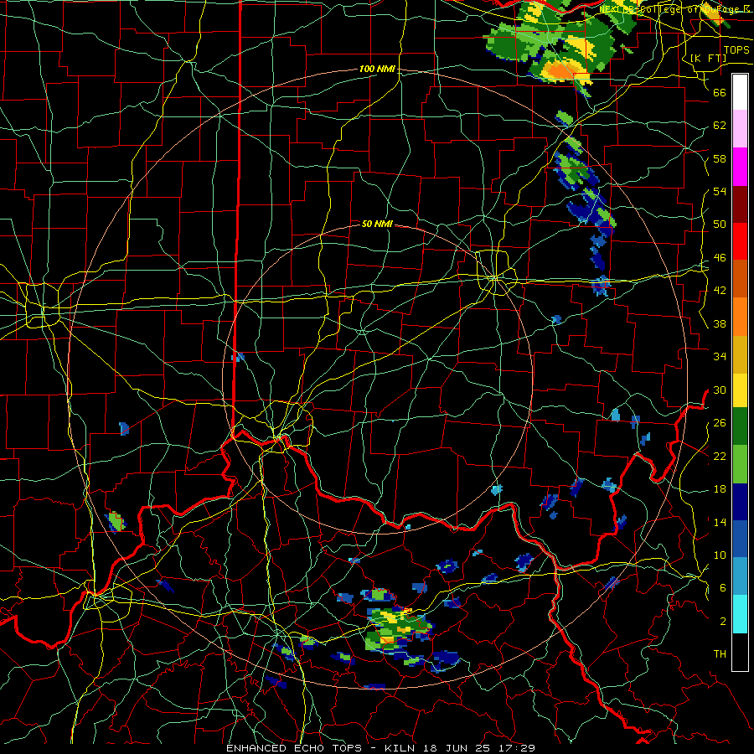Click the '2' legend value

tap(722, 622)
